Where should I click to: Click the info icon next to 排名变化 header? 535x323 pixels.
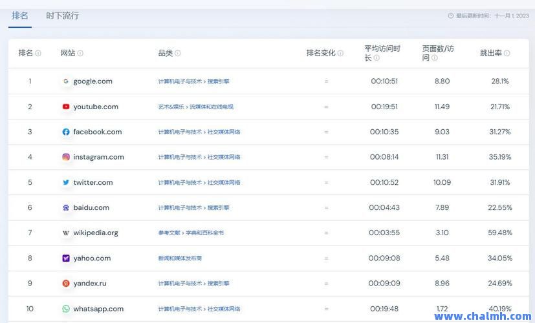pyautogui.click(x=340, y=53)
